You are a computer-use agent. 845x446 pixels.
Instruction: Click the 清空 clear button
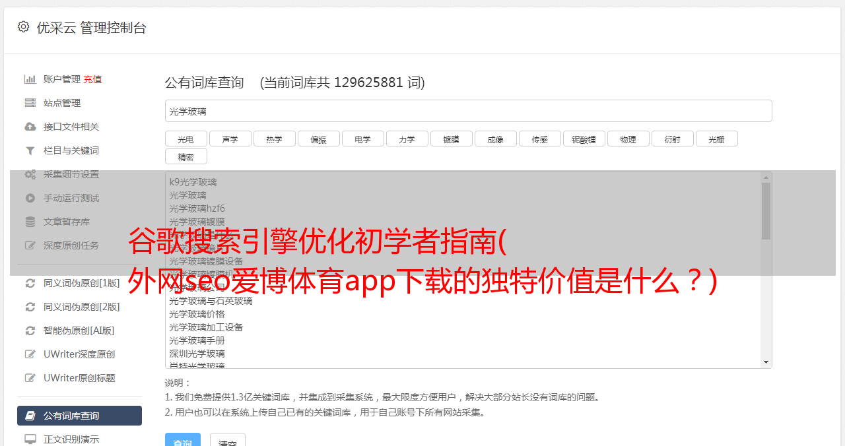pyautogui.click(x=228, y=439)
